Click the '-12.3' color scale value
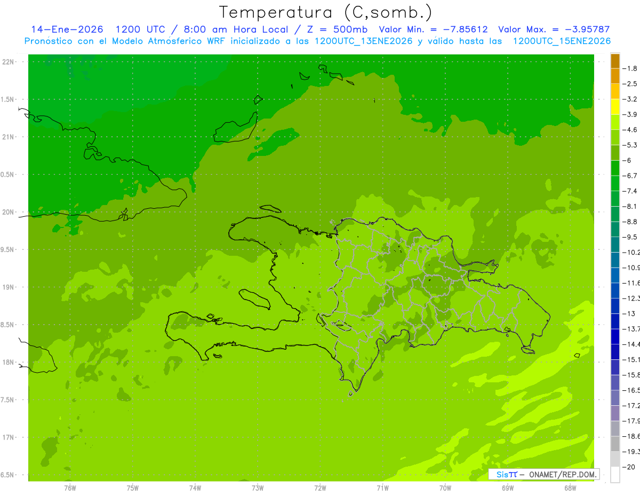Screen dimensions: 640x495 (632, 298)
